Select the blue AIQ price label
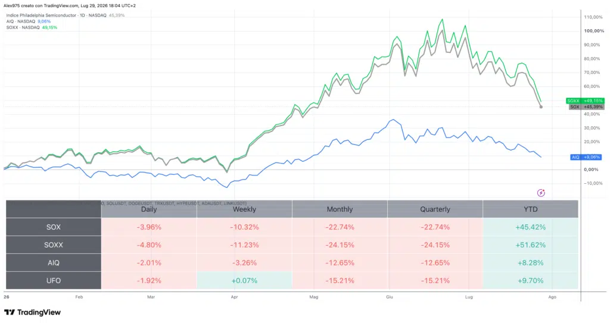610x323 pixels. [x=586, y=157]
